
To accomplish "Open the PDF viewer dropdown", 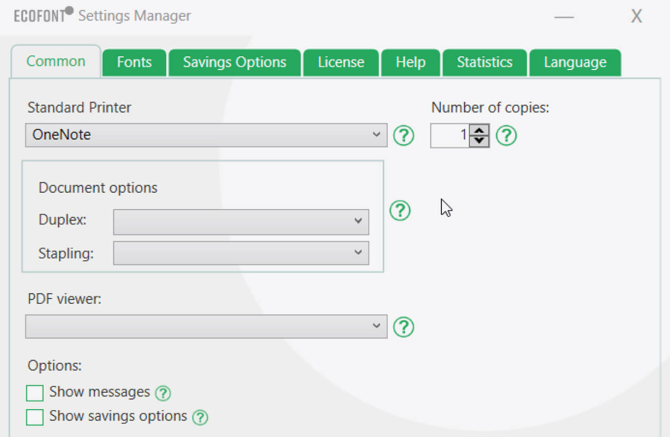I will click(206, 326).
